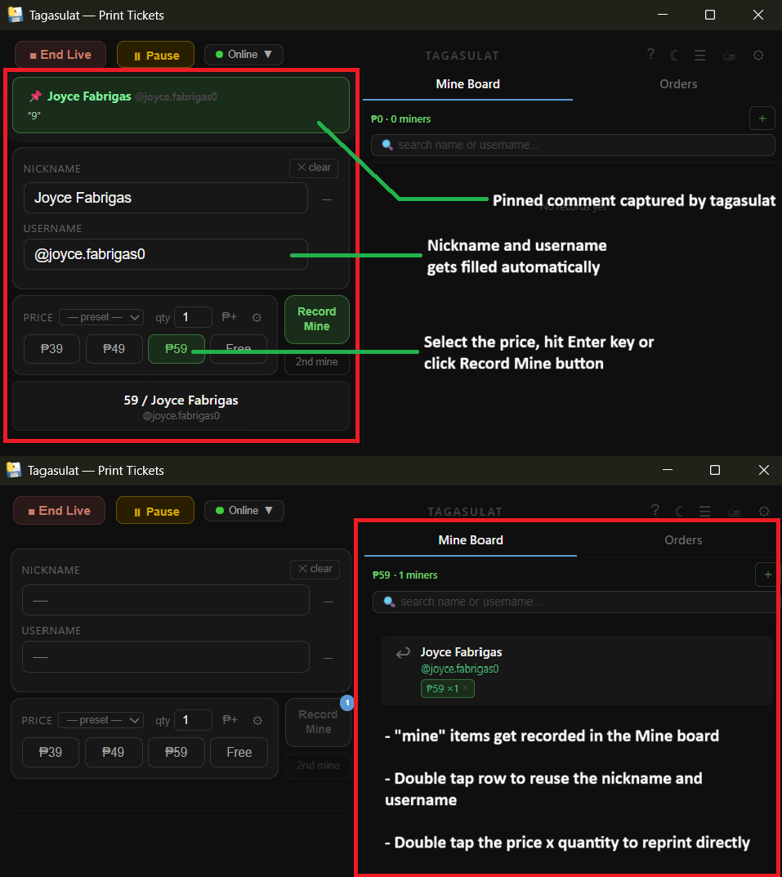Select the highlighted ₱59 price in Joyce's window
Screen dimensions: 782x877
click(x=177, y=348)
